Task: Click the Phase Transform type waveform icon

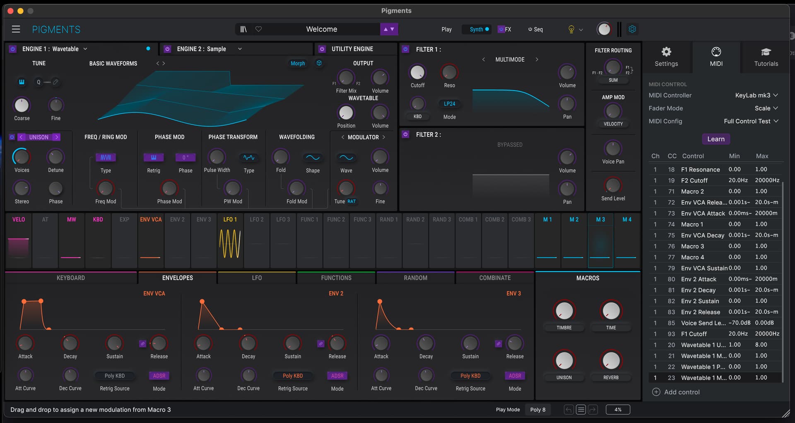Action: 249,158
